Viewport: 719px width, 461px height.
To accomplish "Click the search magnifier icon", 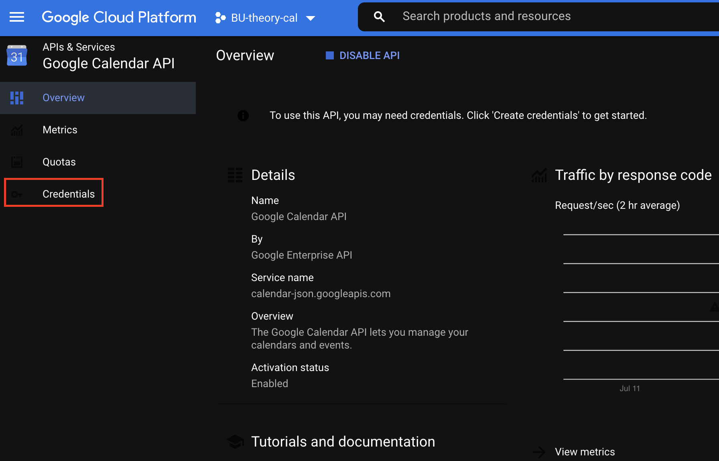I will (379, 16).
